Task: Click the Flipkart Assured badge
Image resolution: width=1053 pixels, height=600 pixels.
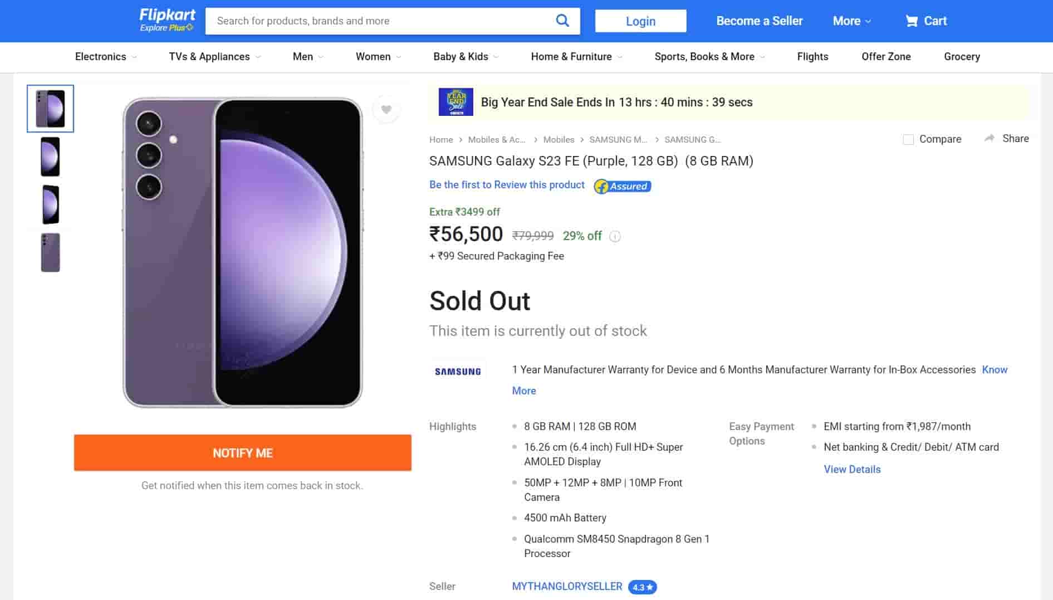Action: tap(622, 186)
